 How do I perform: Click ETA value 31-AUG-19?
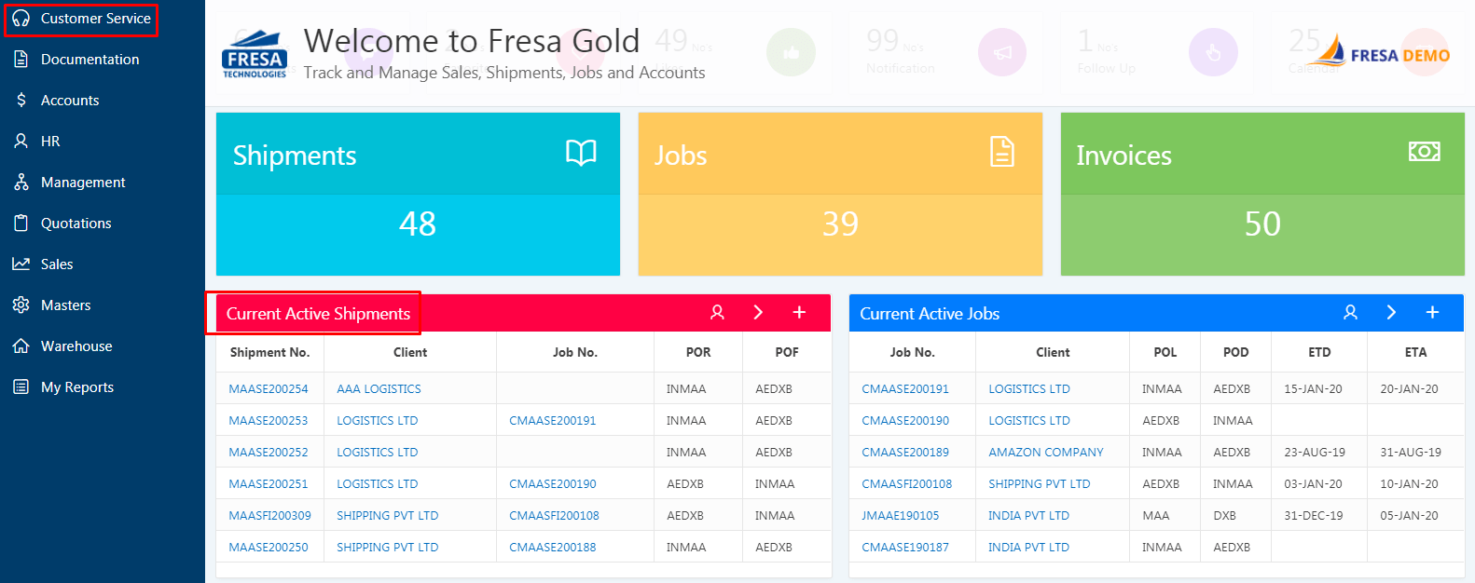coord(1411,452)
